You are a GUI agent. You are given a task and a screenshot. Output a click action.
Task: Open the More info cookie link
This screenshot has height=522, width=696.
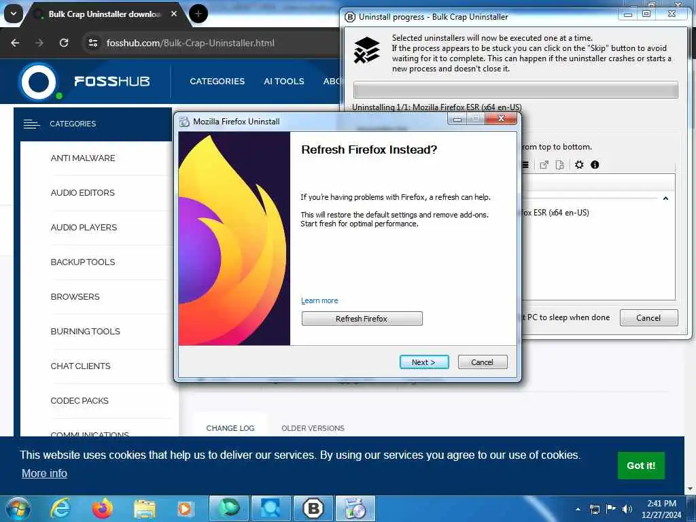tap(44, 473)
